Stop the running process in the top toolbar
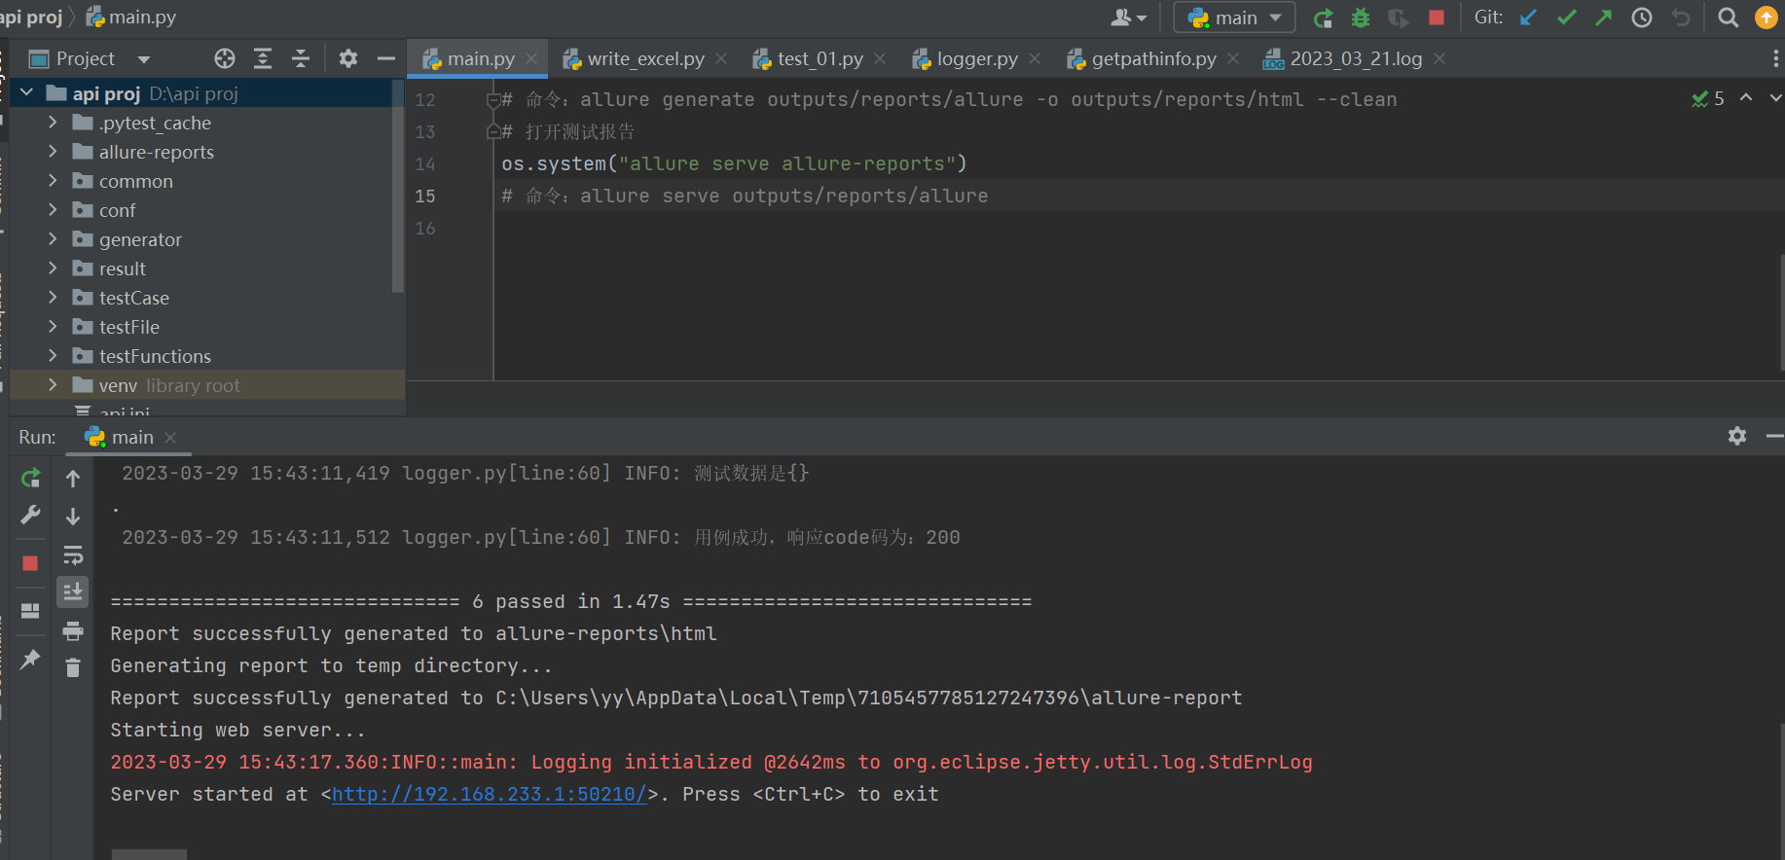 [x=1436, y=18]
